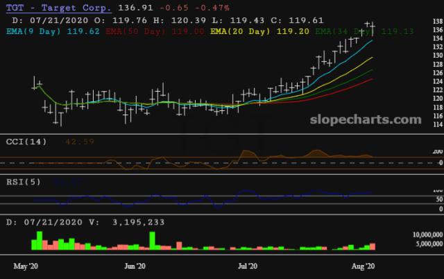Image resolution: width=444 pixels, height=279 pixels.
Task: Click the May '20 date axis label
Action: pos(25,266)
